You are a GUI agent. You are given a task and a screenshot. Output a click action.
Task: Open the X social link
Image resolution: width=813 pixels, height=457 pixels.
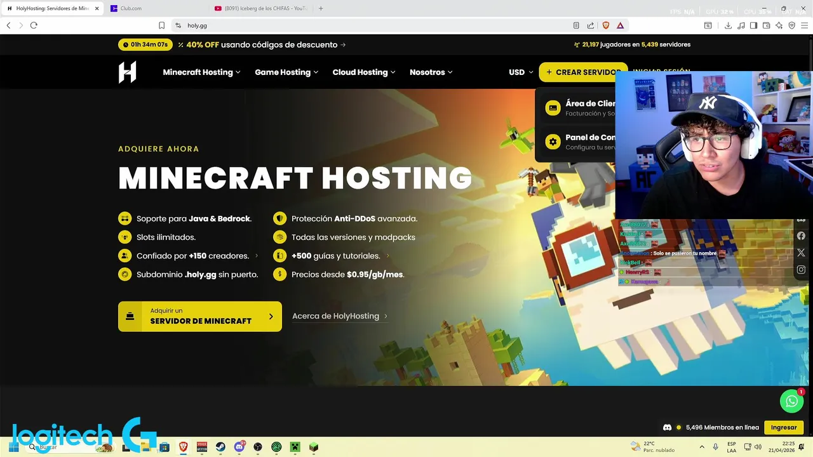coord(801,253)
